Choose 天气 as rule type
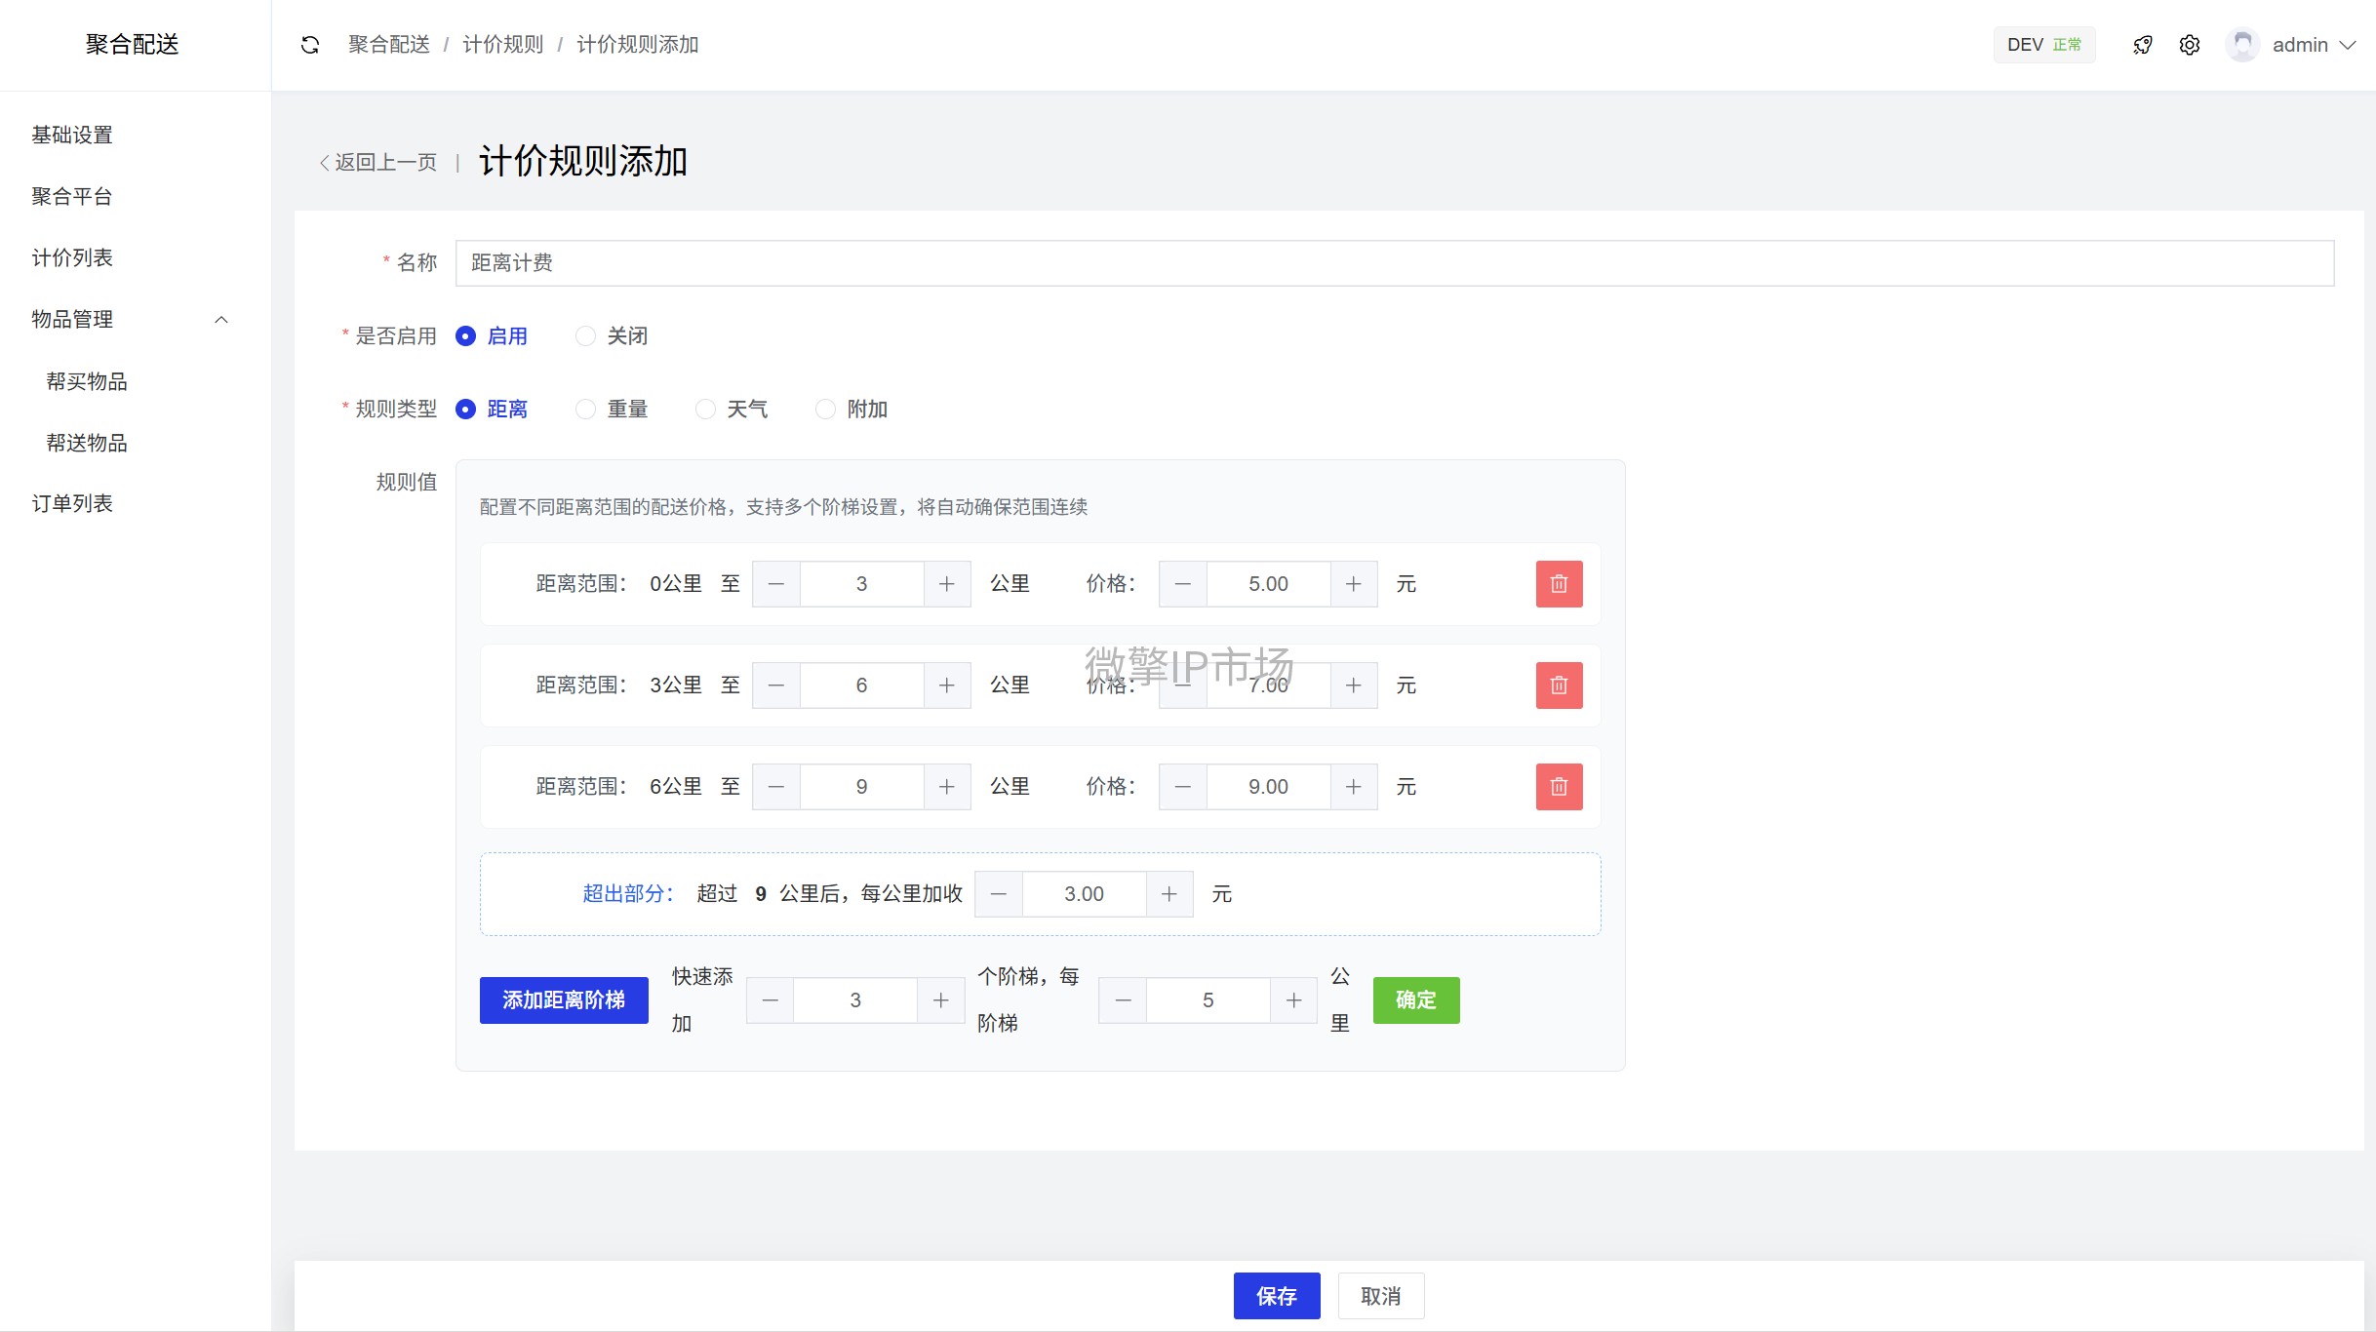The image size is (2376, 1332). (x=705, y=410)
